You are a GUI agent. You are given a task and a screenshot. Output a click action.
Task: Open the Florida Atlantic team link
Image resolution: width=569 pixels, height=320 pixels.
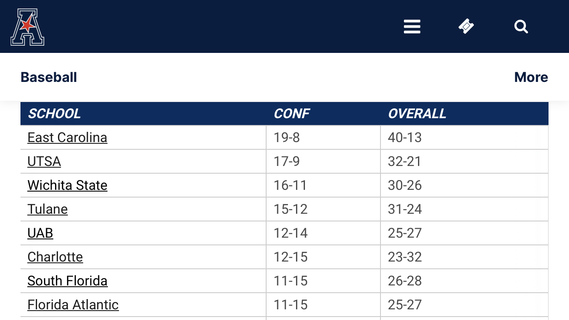click(x=73, y=305)
